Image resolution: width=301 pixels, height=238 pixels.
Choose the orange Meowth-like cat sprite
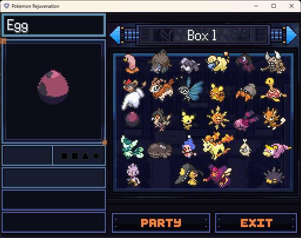(274, 119)
